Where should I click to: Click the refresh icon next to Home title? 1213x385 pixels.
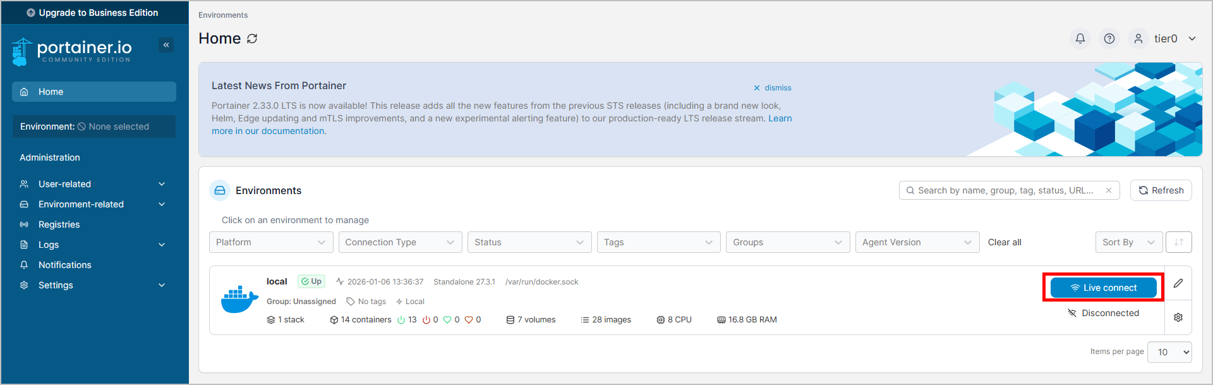[252, 39]
